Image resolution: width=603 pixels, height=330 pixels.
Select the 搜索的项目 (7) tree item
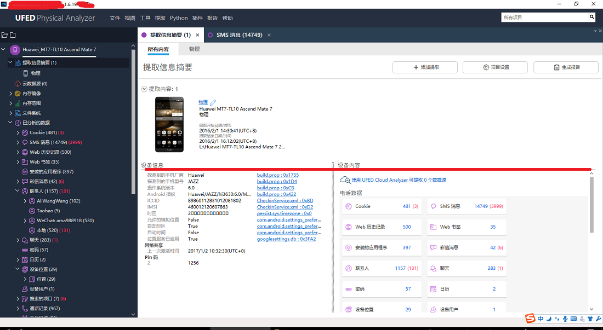click(48, 299)
